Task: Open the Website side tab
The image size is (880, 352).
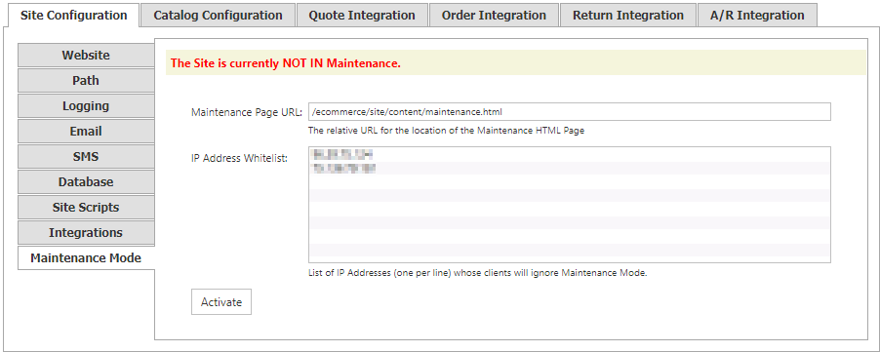Action: [86, 55]
